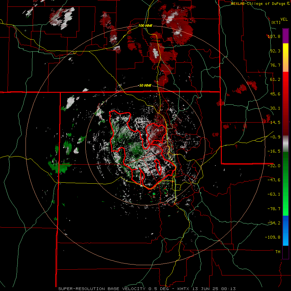Select the -109.8 legend value
Image resolution: width=291 pixels, height=291 pixels.
pyautogui.click(x=273, y=237)
